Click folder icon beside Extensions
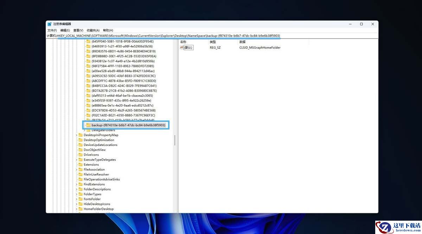Viewport: 422px width, 234px height. click(x=80, y=165)
